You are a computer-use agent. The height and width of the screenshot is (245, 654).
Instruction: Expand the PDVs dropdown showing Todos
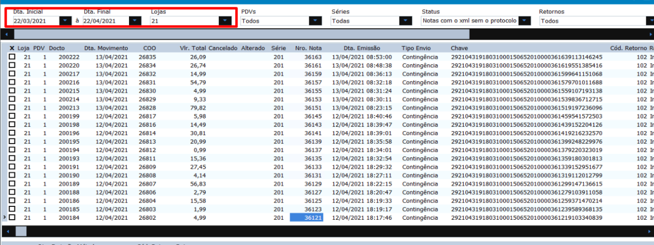pyautogui.click(x=315, y=21)
